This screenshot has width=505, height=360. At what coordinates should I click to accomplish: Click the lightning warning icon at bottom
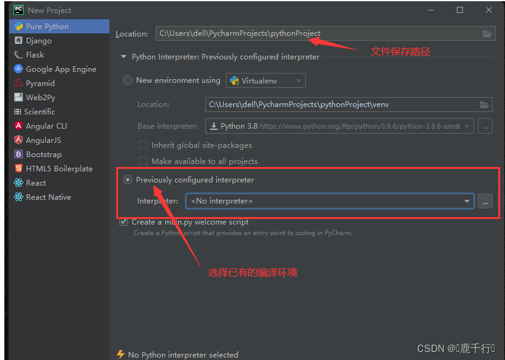121,354
